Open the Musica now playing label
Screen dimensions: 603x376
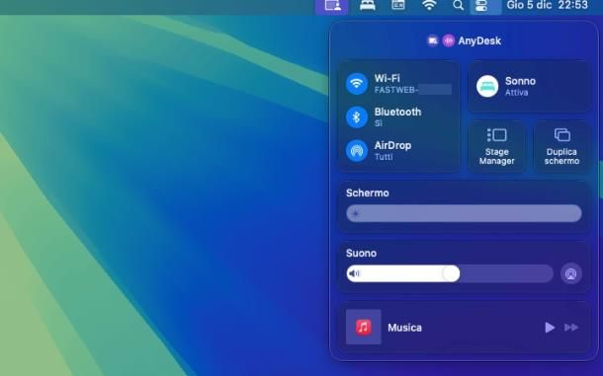404,328
